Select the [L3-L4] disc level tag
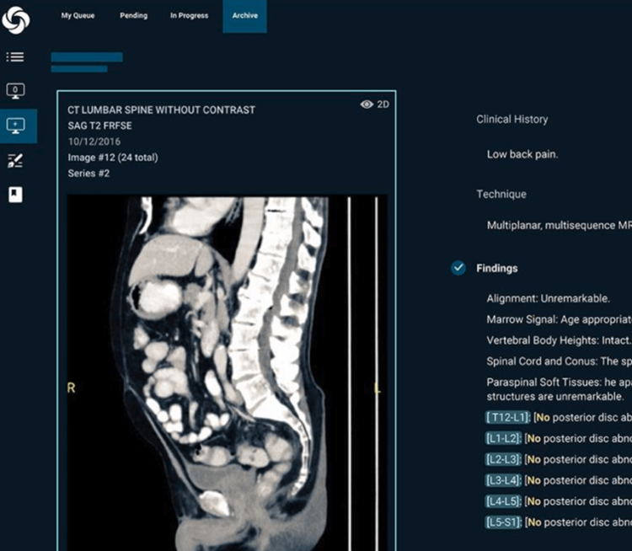 503,480
